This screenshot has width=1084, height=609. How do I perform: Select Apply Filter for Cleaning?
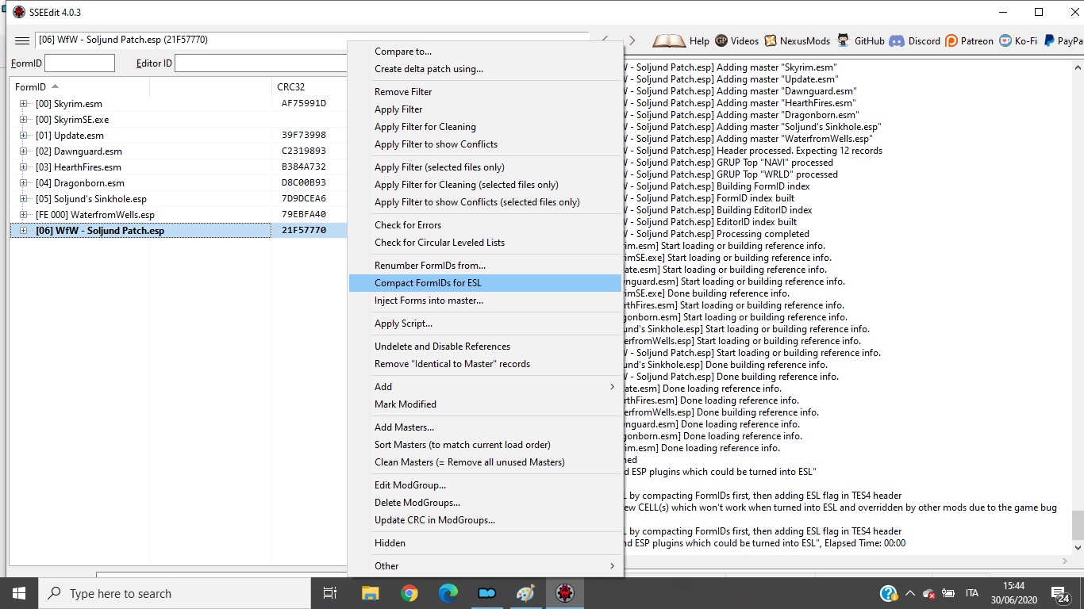coord(485,127)
